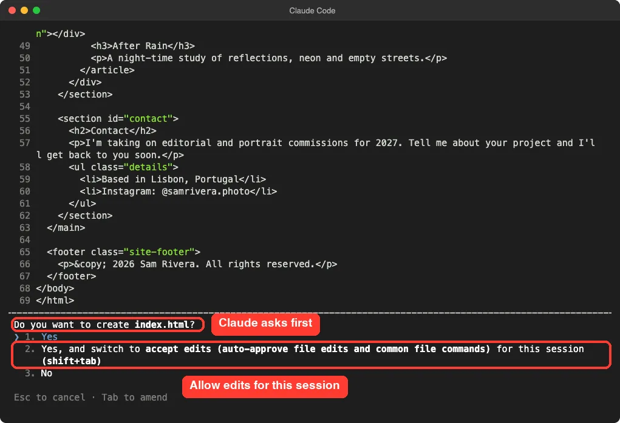
Task: Click the yellow minimize window button
Action: pyautogui.click(x=24, y=10)
